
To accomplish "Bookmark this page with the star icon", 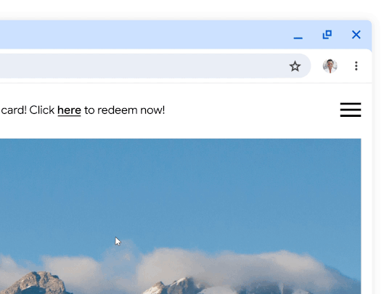I will pyautogui.click(x=295, y=66).
